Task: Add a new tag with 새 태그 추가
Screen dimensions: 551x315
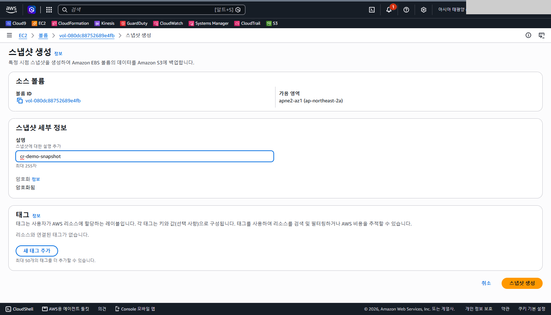Action: tap(37, 251)
